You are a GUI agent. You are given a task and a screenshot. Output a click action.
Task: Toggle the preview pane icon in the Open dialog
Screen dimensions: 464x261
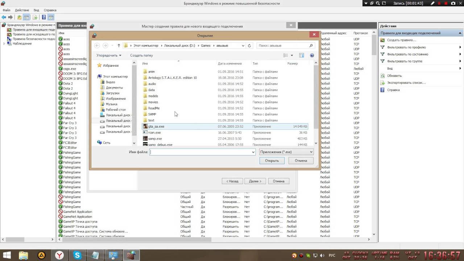tap(301, 55)
